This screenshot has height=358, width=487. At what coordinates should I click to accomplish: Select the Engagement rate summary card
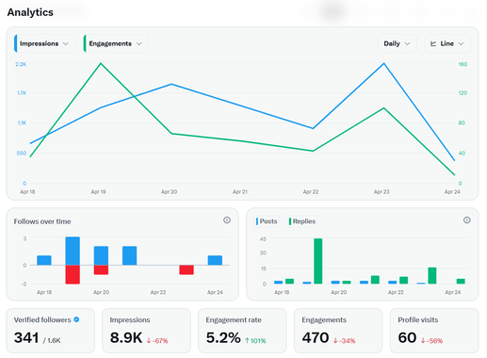click(x=242, y=331)
